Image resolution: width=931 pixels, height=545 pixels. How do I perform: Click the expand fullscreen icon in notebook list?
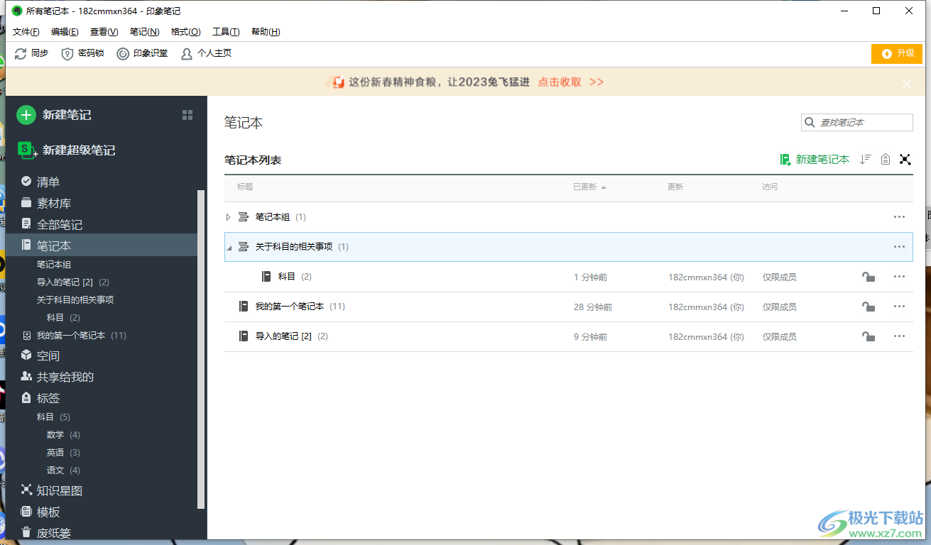[x=905, y=160]
